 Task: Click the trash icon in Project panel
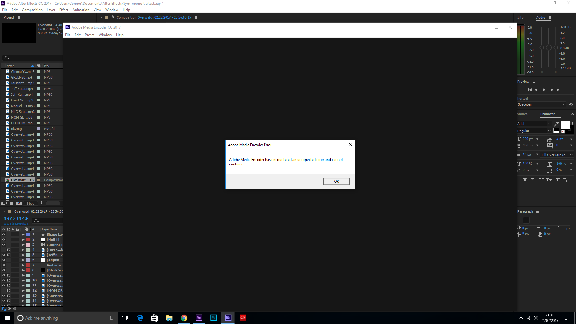41,203
